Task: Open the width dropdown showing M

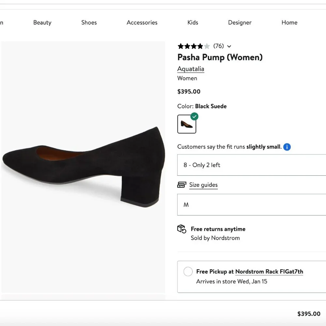Action: [252, 205]
